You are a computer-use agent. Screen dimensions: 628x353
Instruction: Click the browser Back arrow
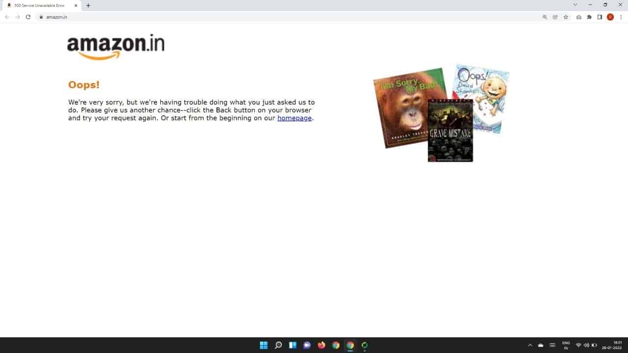(x=7, y=17)
